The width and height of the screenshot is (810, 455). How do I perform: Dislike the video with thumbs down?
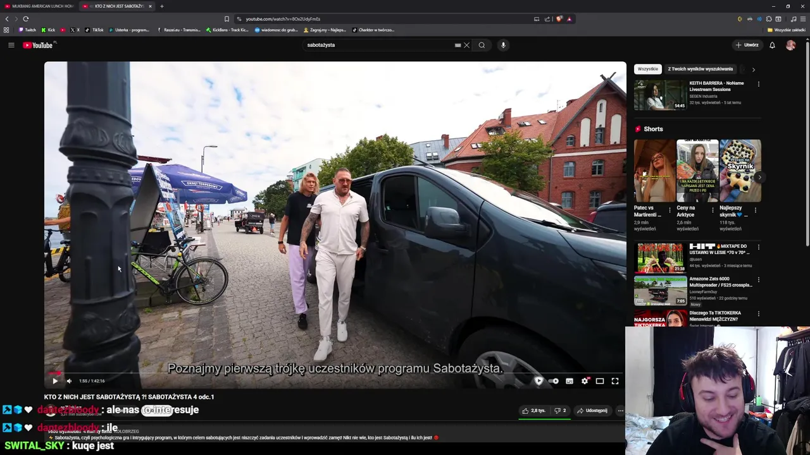tap(560, 411)
